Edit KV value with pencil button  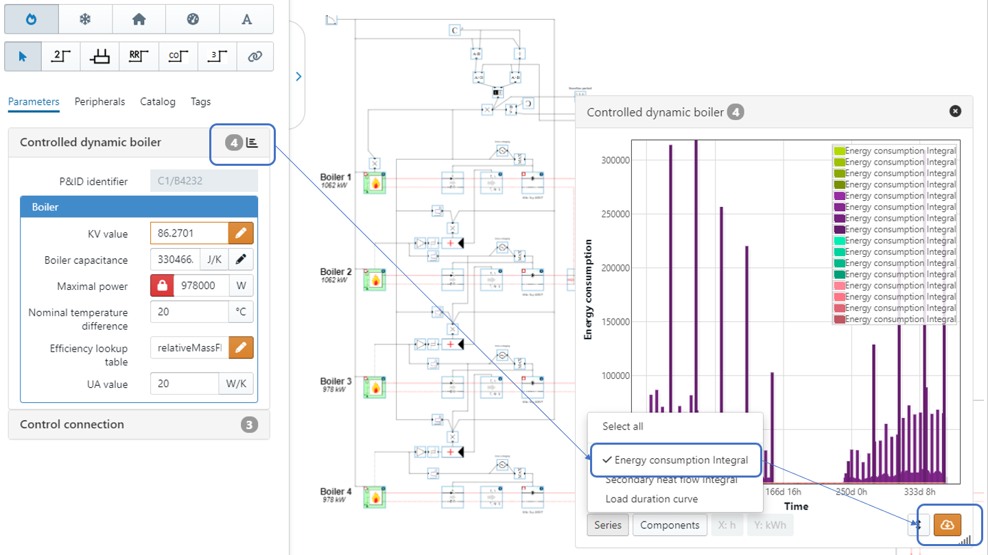coord(241,234)
